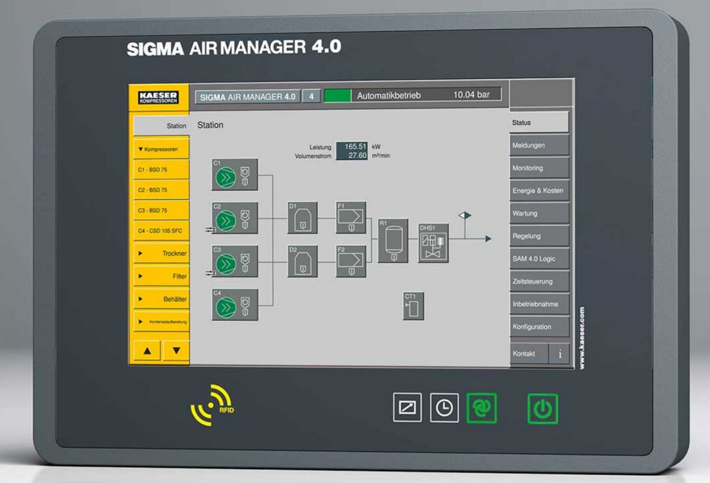The width and height of the screenshot is (710, 483).
Task: Move navigation list up with arrow
Action: click(147, 350)
